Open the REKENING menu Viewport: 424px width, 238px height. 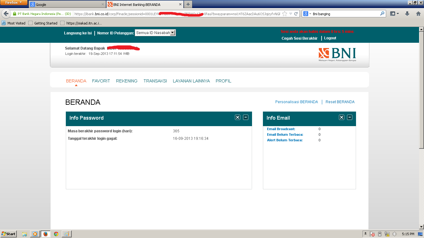[127, 81]
